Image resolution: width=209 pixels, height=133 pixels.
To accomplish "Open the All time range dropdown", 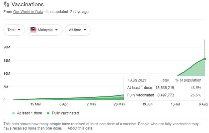I will click(78, 30).
